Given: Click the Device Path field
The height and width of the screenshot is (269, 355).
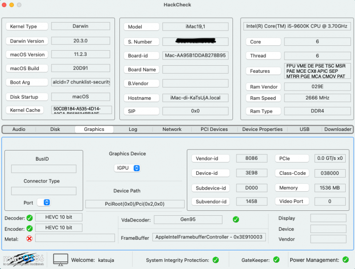Looking at the screenshot, I should tap(135, 204).
